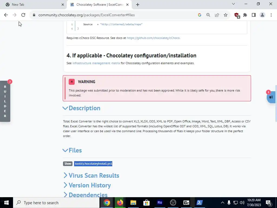Image resolution: width=277 pixels, height=208 pixels.
Task: Open infrastructure management matrix link
Action: [96, 63]
